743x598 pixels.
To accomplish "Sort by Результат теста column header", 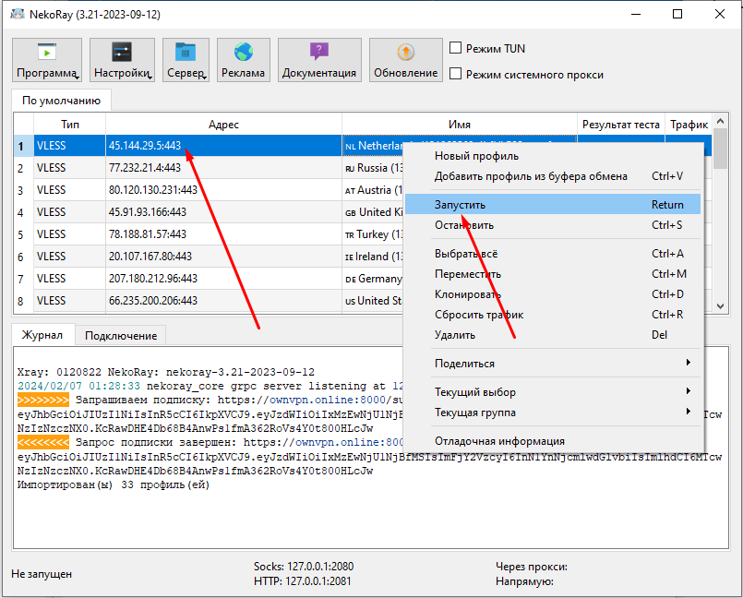I will 621,125.
